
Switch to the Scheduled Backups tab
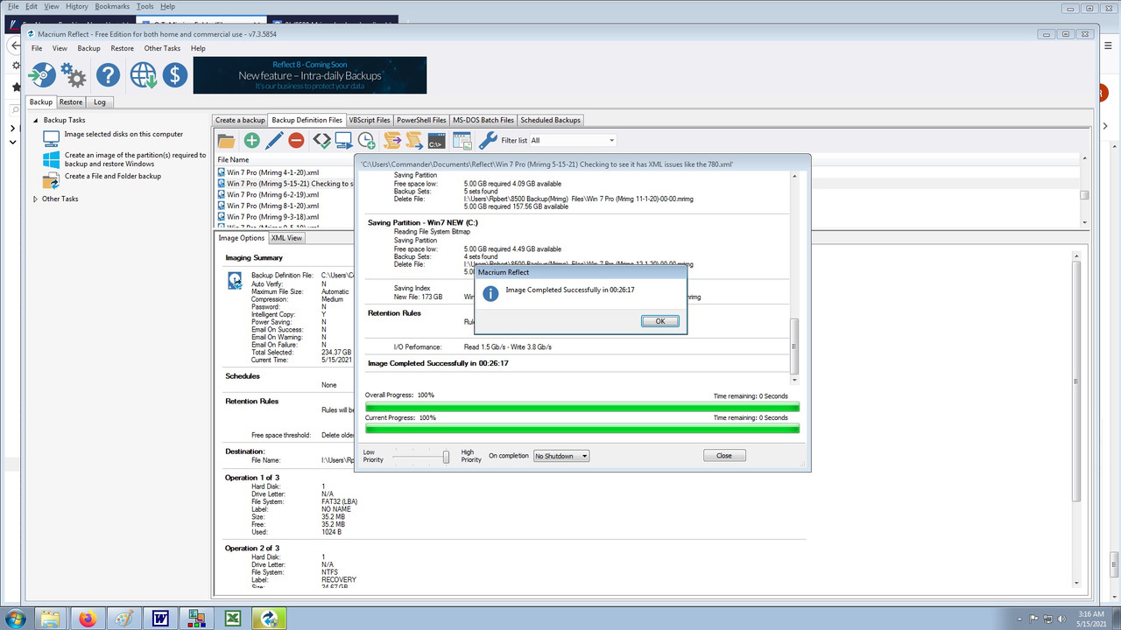(x=550, y=120)
